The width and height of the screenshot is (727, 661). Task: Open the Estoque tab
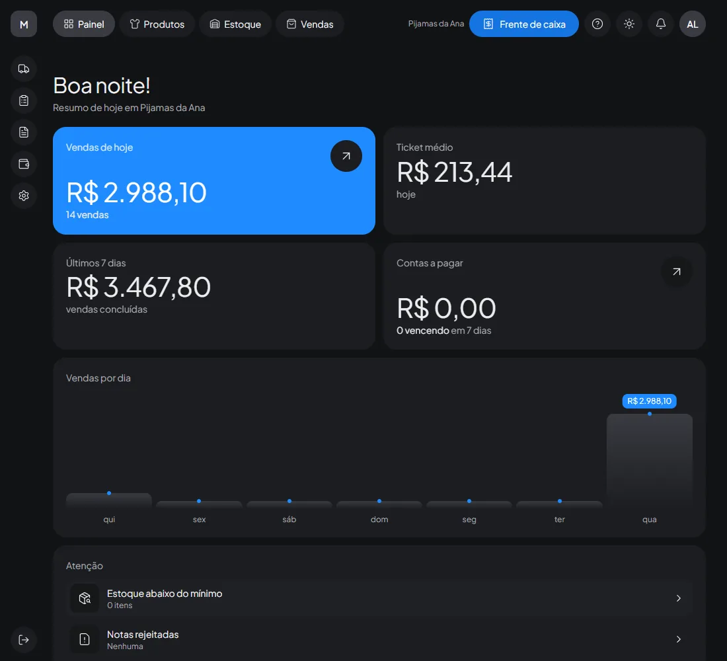click(235, 24)
